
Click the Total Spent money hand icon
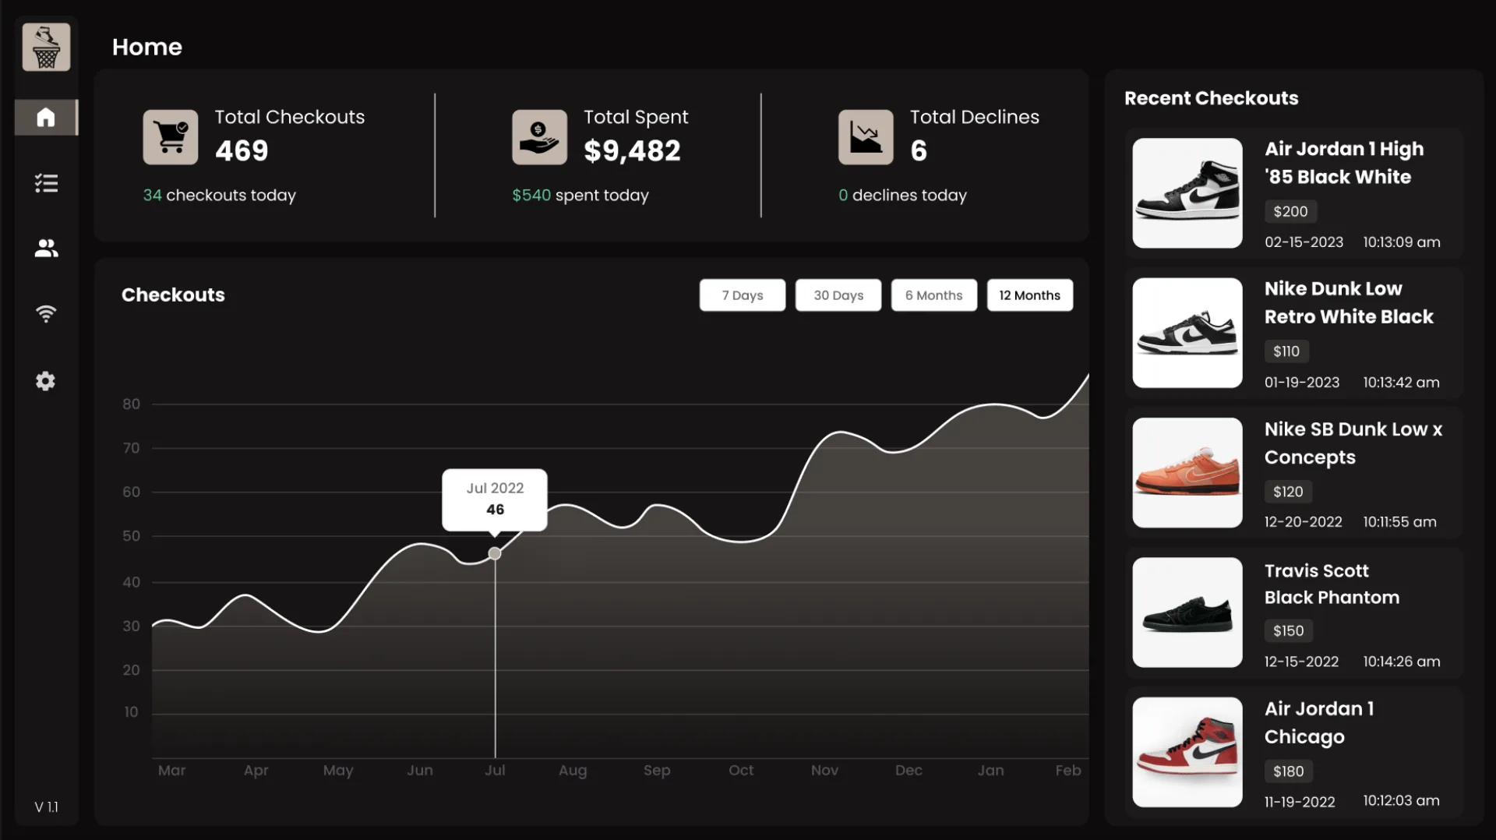[x=539, y=137]
